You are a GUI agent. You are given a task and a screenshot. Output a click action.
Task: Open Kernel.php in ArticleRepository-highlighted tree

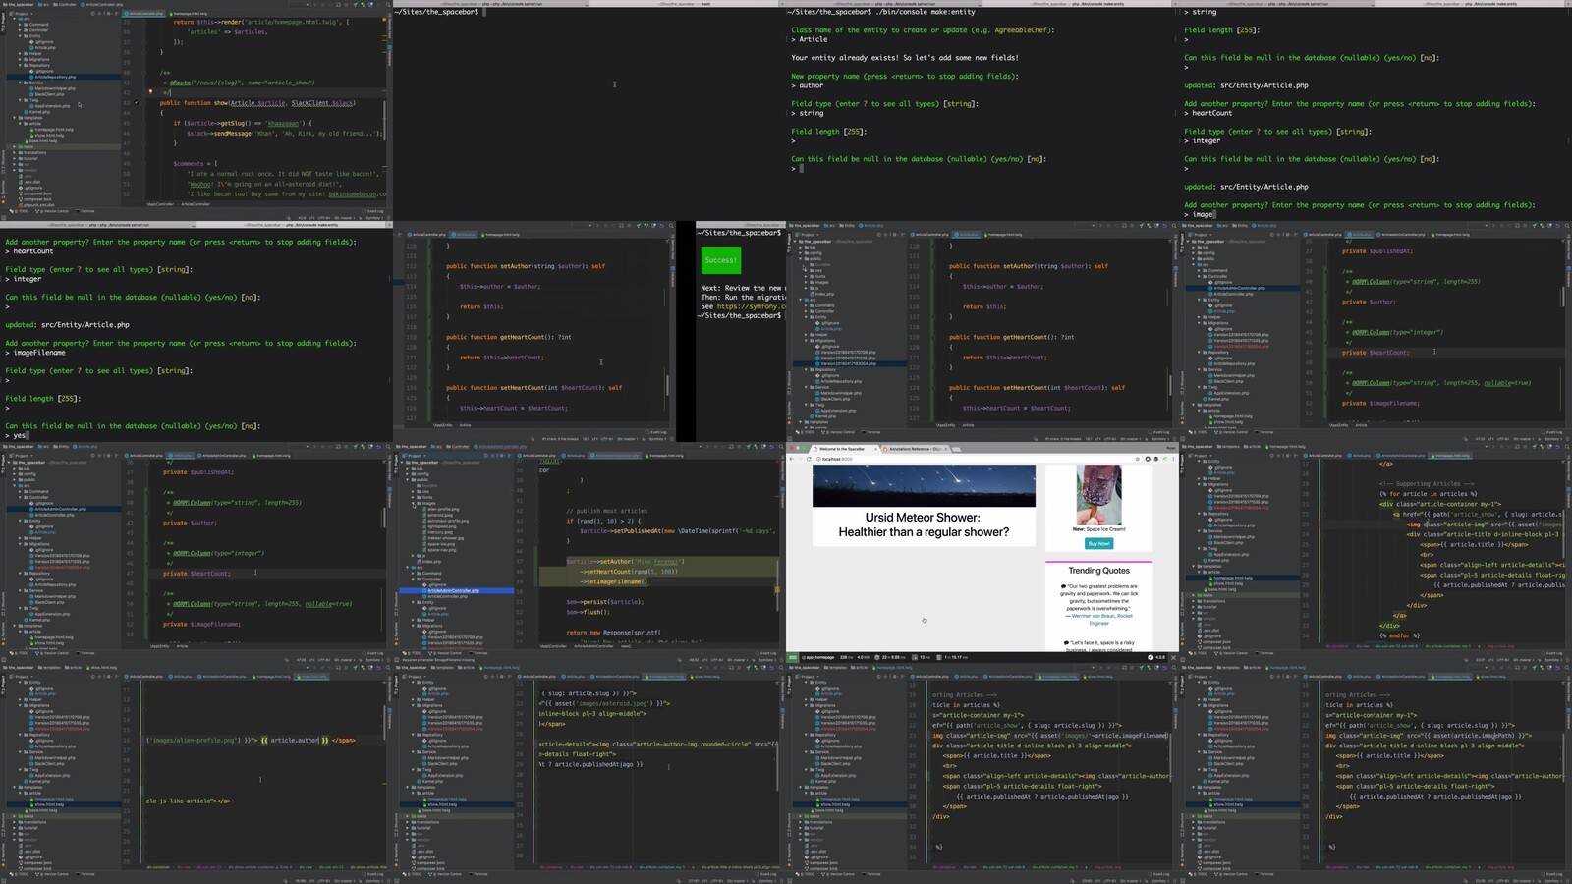37,112
